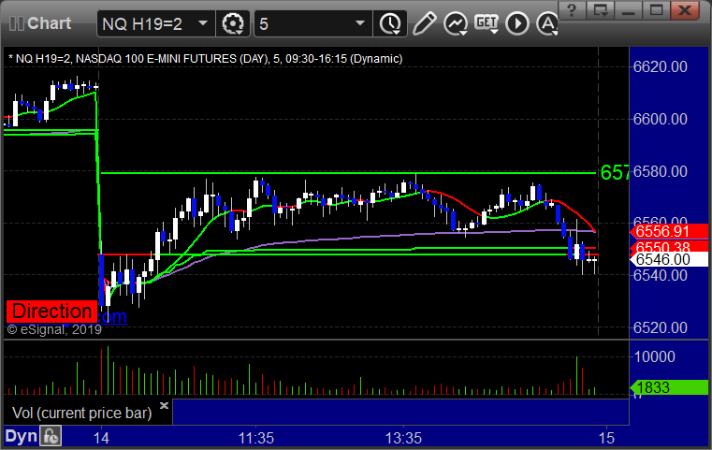Image resolution: width=712 pixels, height=450 pixels.
Task: Click the 14 date axis label
Action: pyautogui.click(x=101, y=438)
